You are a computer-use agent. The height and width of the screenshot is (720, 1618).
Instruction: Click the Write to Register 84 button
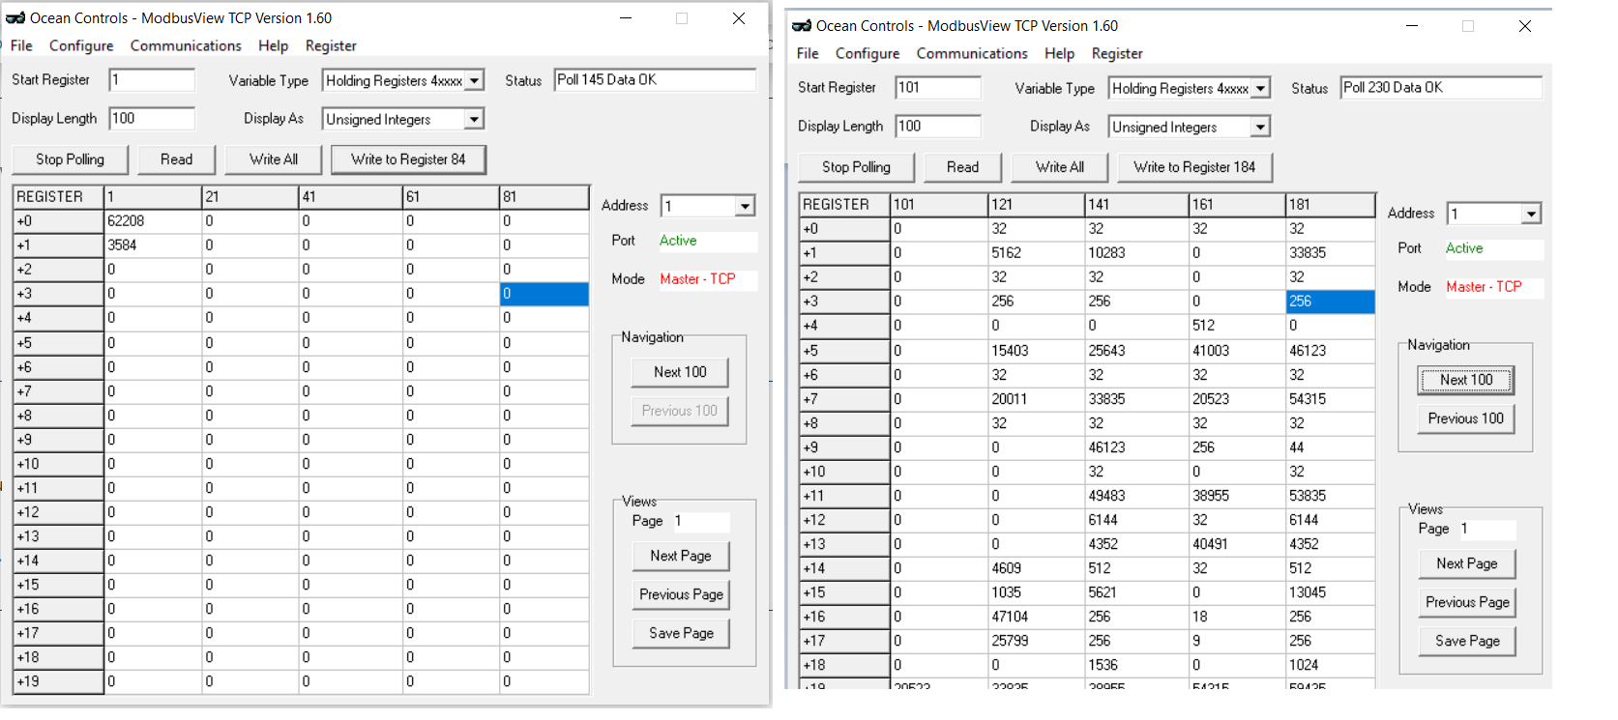pyautogui.click(x=408, y=159)
